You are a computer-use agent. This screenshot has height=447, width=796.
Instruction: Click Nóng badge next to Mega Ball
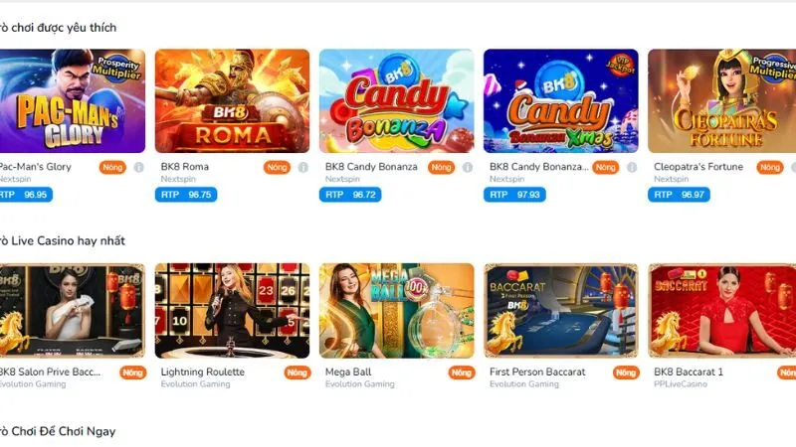tap(462, 373)
